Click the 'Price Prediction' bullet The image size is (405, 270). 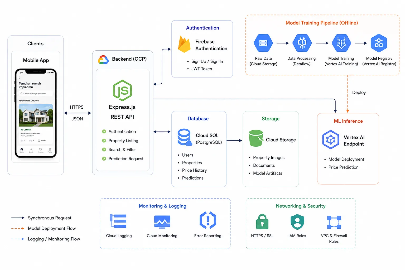[x=343, y=167]
